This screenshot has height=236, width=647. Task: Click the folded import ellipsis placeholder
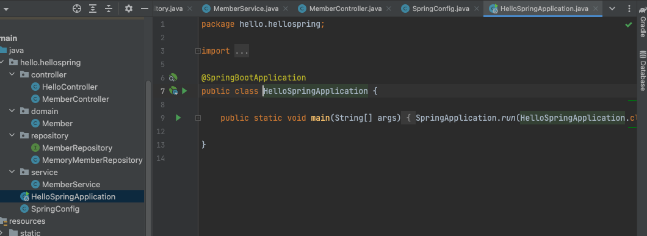[x=242, y=51]
